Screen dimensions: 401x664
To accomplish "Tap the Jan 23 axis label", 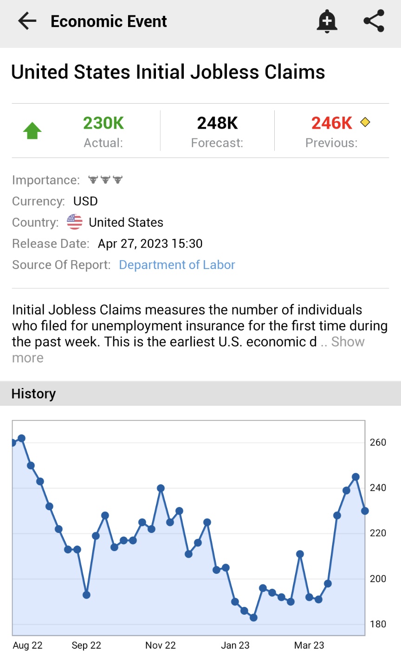I will 235,645.
